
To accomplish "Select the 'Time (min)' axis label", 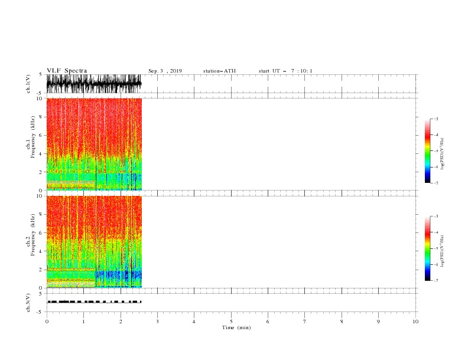I will (236, 327).
